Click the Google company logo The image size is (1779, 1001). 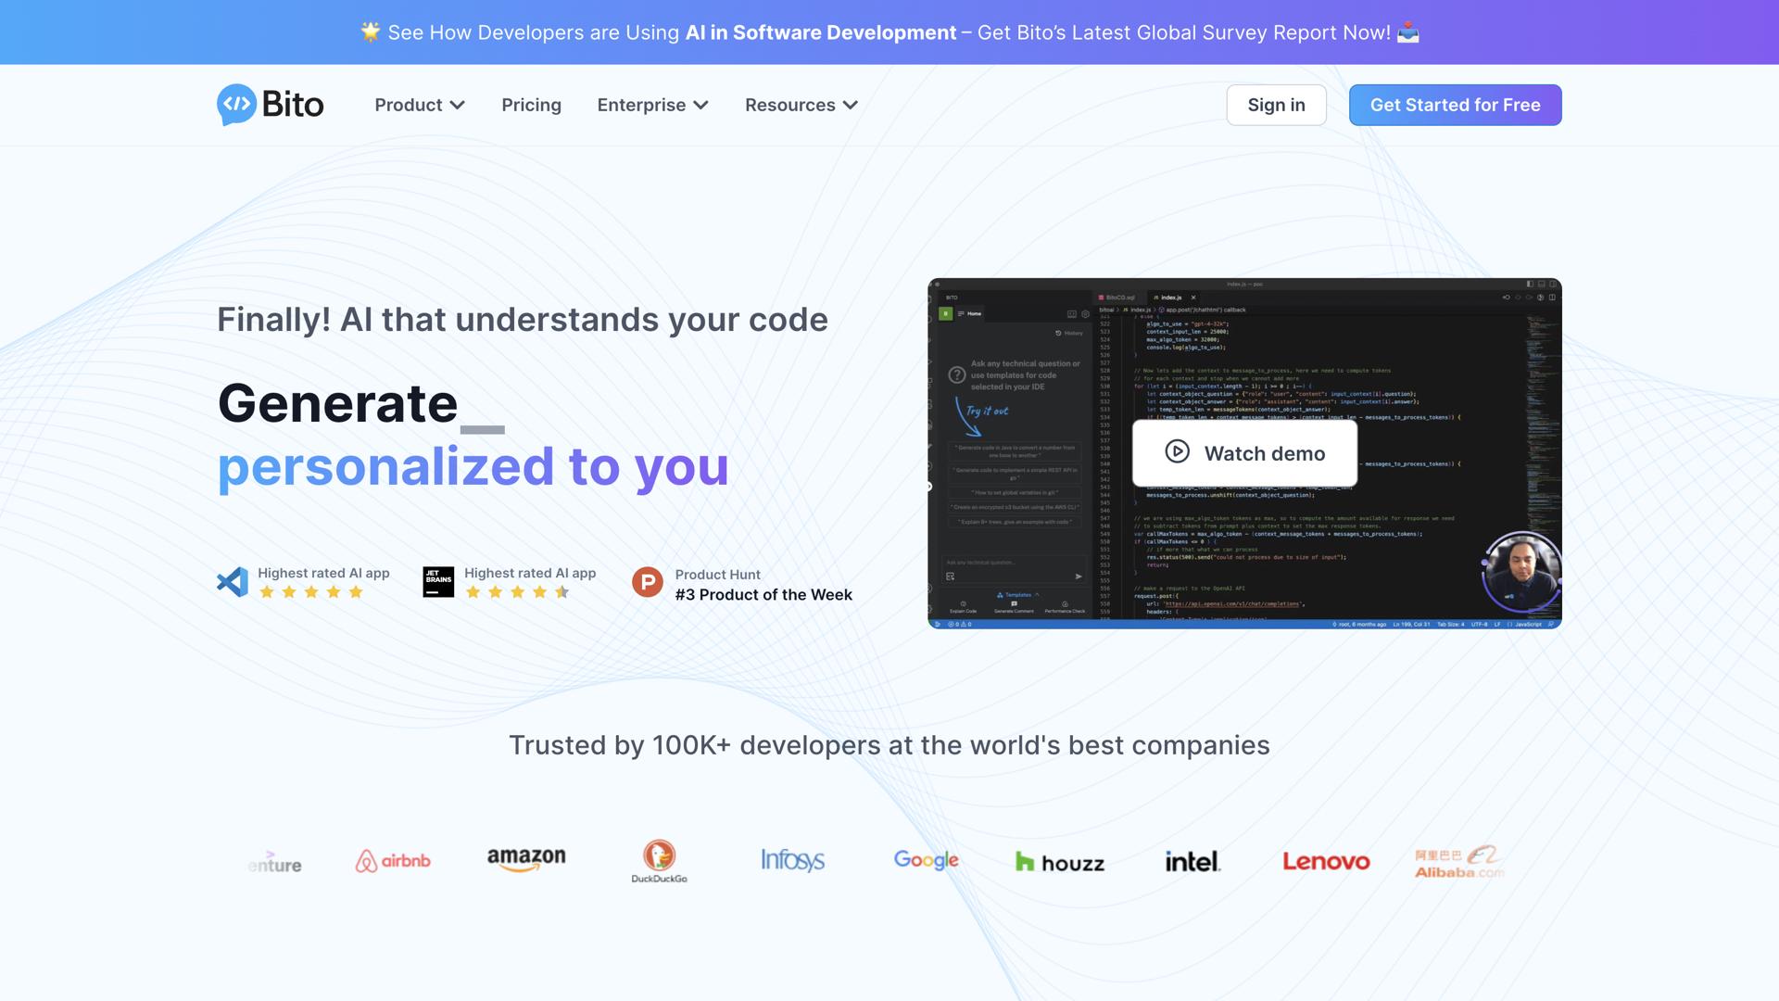tap(926, 860)
